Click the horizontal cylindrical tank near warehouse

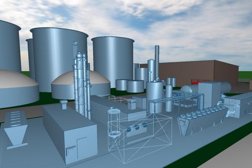187,90
